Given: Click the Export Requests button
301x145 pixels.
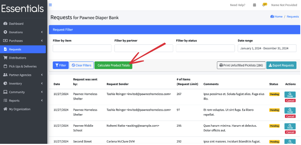Looking at the screenshot, I should point(281,65).
